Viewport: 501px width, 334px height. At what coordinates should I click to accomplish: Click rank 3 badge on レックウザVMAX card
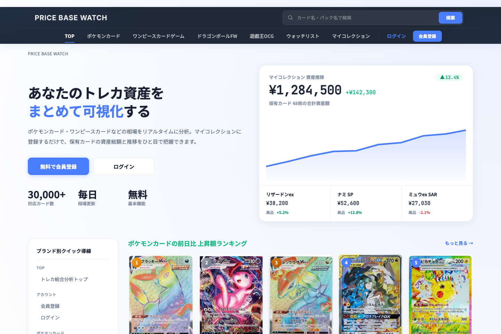(277, 263)
